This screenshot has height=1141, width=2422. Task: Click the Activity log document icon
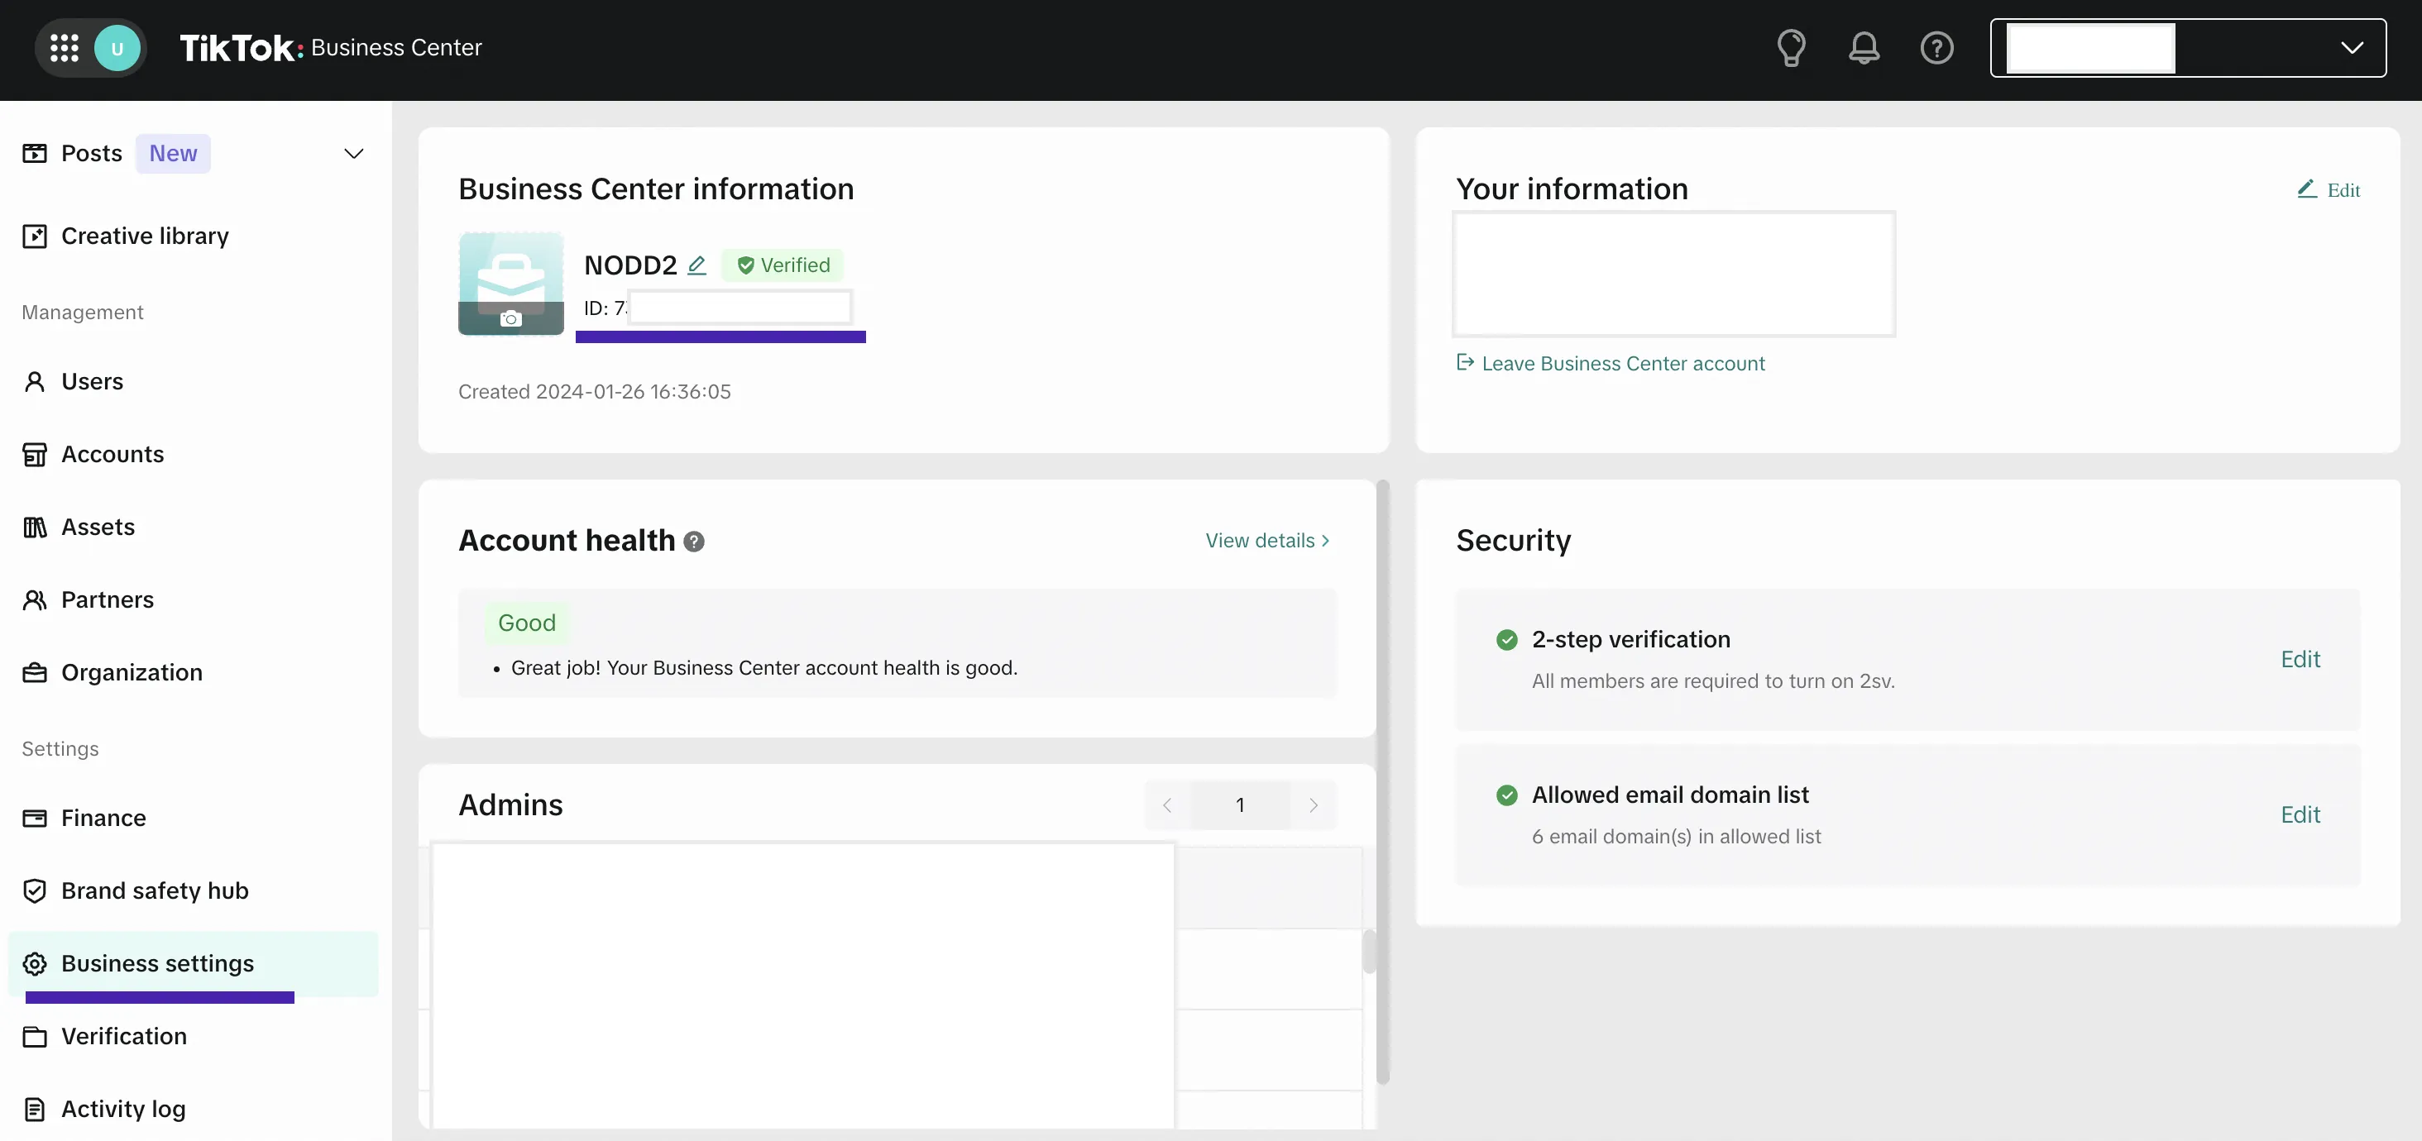click(35, 1109)
